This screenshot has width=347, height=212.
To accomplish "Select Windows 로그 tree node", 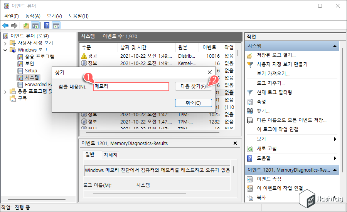I will tap(32, 50).
